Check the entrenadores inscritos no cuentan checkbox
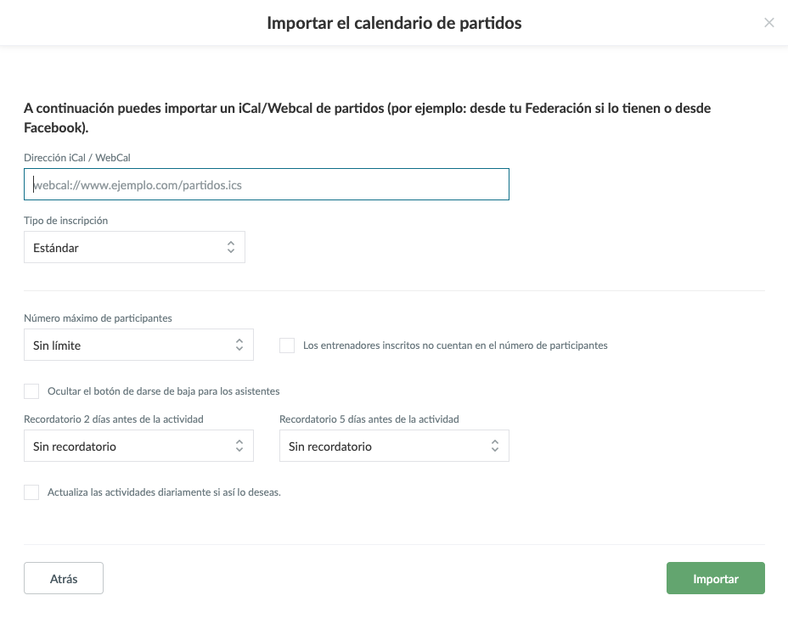The height and width of the screenshot is (618, 788). tap(287, 346)
